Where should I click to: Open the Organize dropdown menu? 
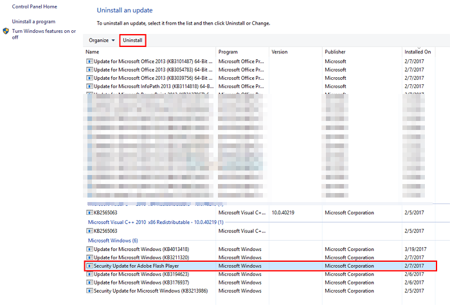click(x=102, y=41)
